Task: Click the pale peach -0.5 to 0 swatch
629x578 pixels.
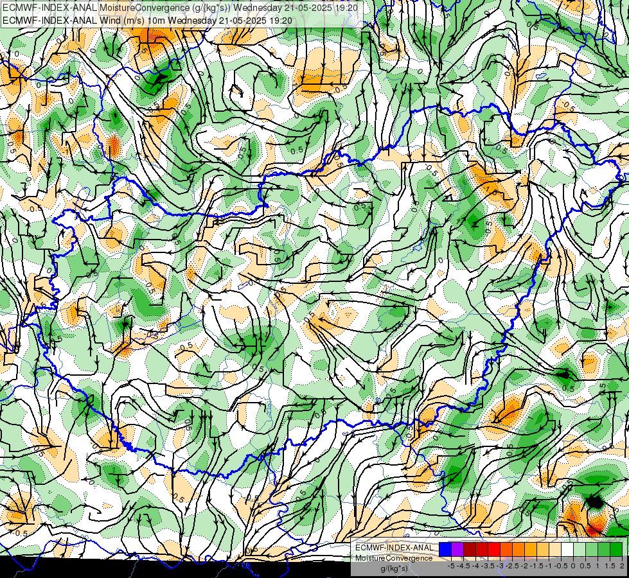Action: click(x=555, y=550)
